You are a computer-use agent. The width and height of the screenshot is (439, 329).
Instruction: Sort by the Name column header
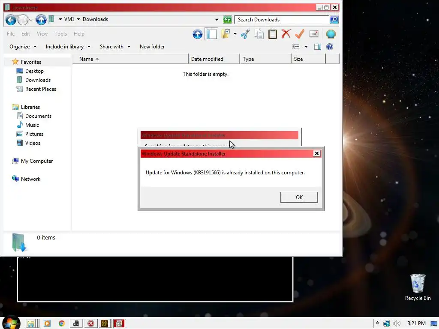pos(130,59)
